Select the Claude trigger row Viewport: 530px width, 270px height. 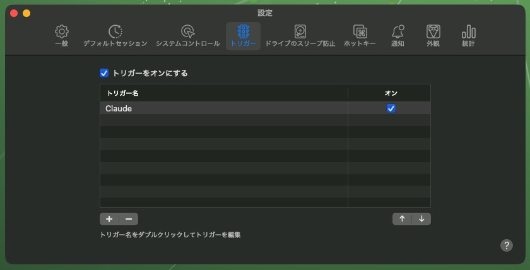pyautogui.click(x=265, y=108)
